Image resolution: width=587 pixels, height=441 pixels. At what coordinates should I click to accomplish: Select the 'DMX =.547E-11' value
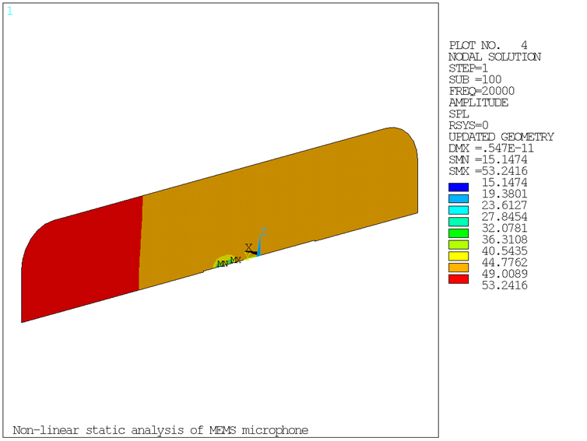click(x=491, y=148)
